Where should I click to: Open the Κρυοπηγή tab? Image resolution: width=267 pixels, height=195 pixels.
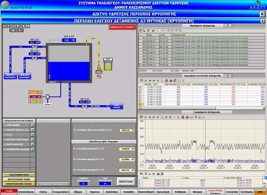pyautogui.click(x=163, y=192)
